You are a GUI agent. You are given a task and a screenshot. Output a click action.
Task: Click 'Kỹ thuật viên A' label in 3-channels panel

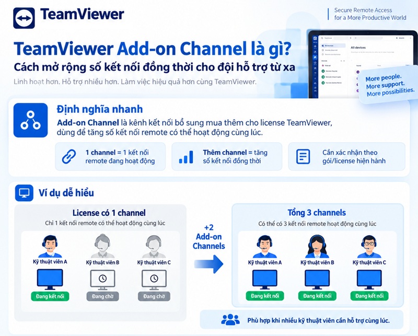265,262
